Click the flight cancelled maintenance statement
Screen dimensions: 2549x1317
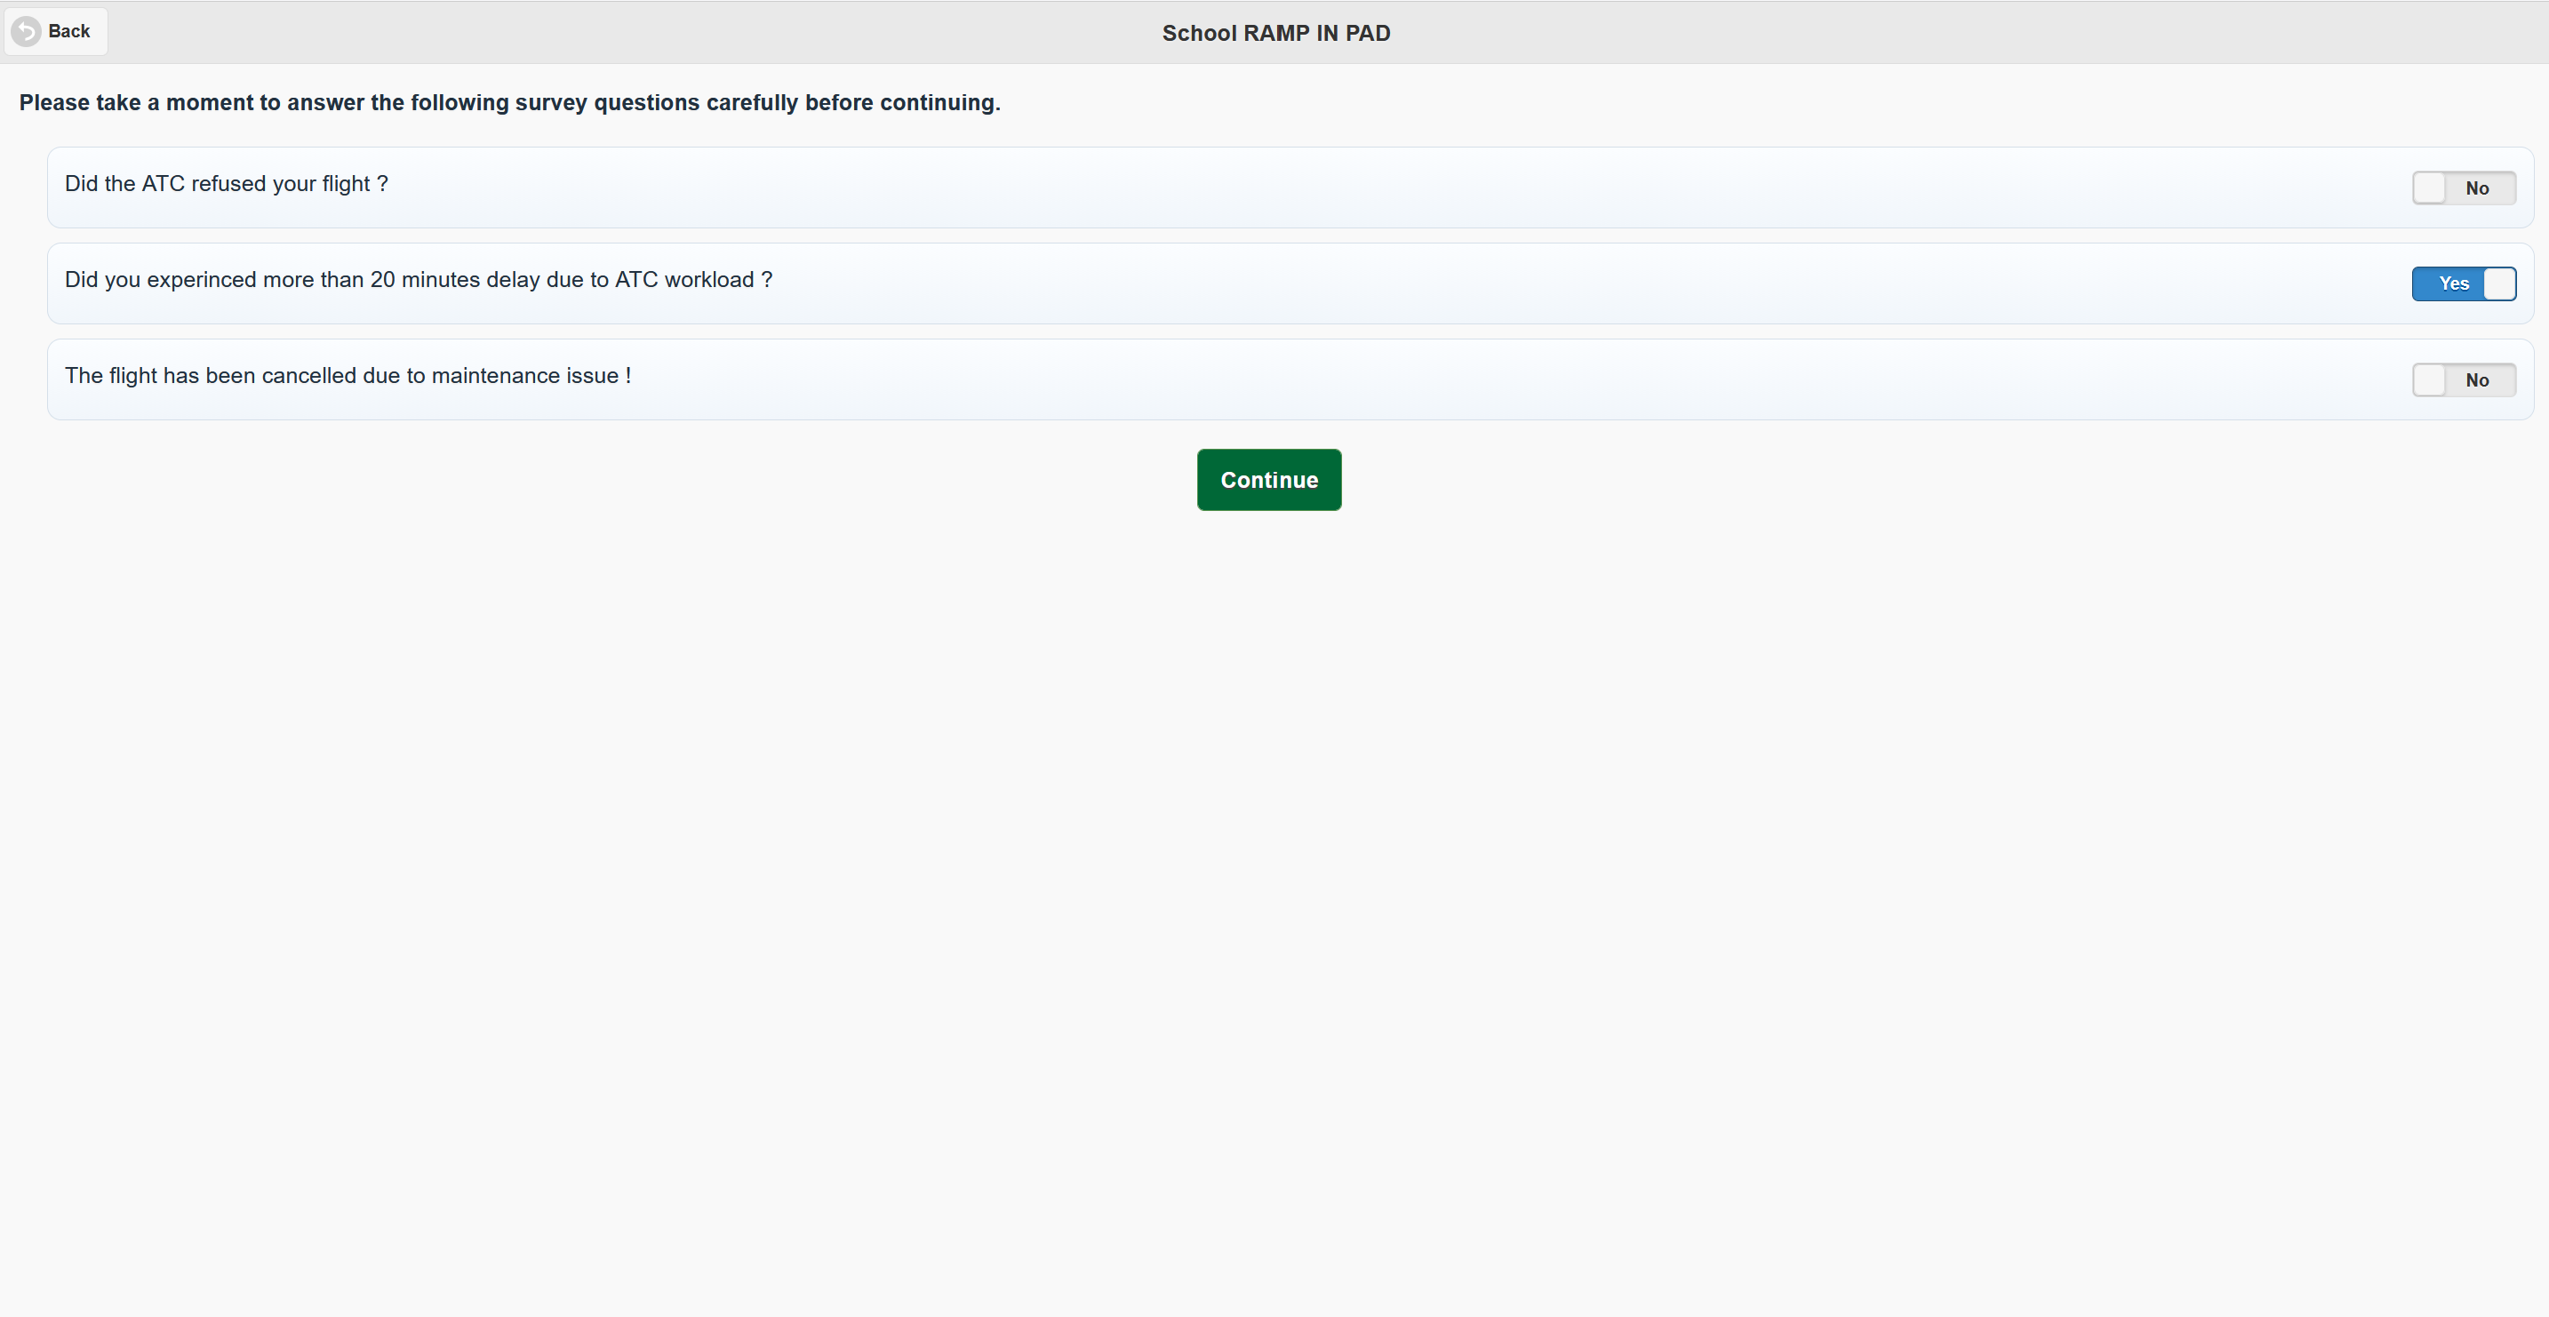coord(348,376)
